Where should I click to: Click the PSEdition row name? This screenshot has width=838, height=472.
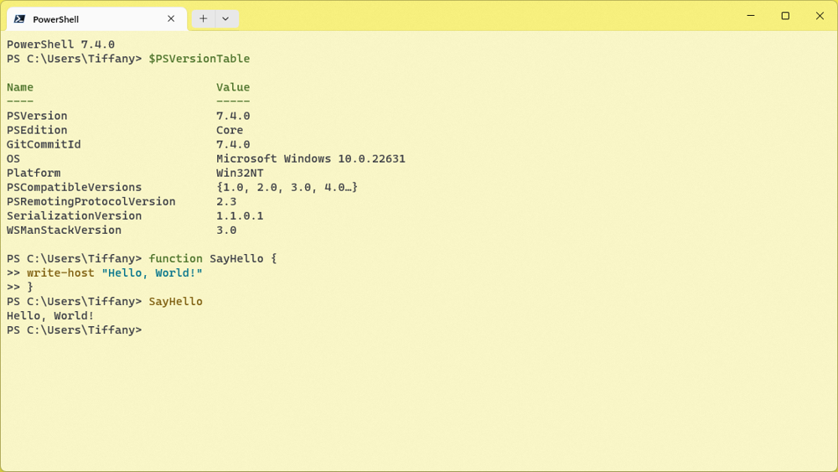click(x=37, y=131)
